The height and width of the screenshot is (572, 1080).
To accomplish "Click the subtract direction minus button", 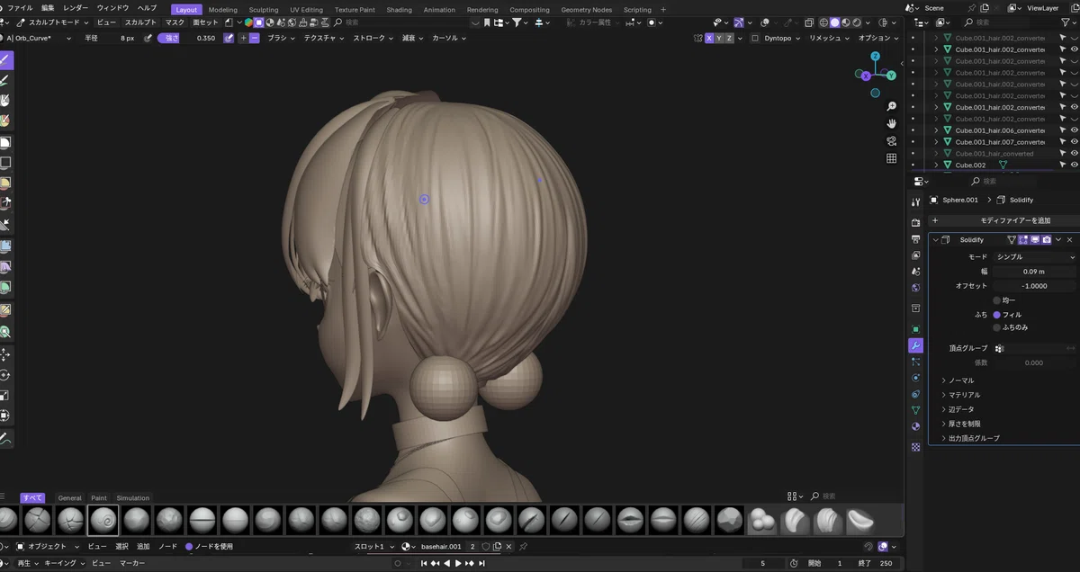I will click(x=255, y=38).
